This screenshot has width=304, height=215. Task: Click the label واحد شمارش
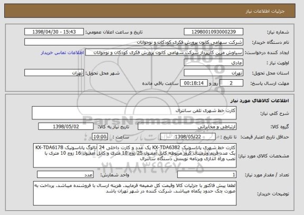pyautogui.click(x=115, y=175)
